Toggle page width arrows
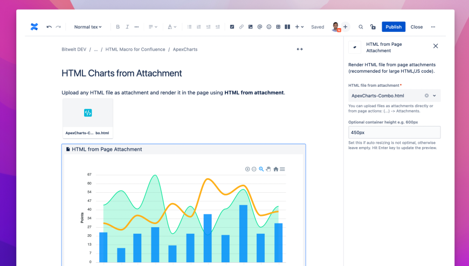The image size is (469, 266). 300,50
